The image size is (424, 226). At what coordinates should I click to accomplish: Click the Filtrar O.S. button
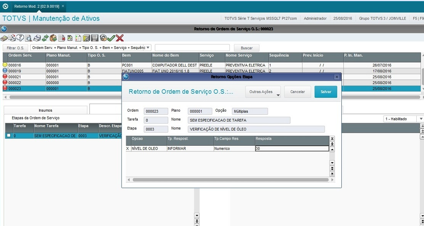tap(15, 48)
